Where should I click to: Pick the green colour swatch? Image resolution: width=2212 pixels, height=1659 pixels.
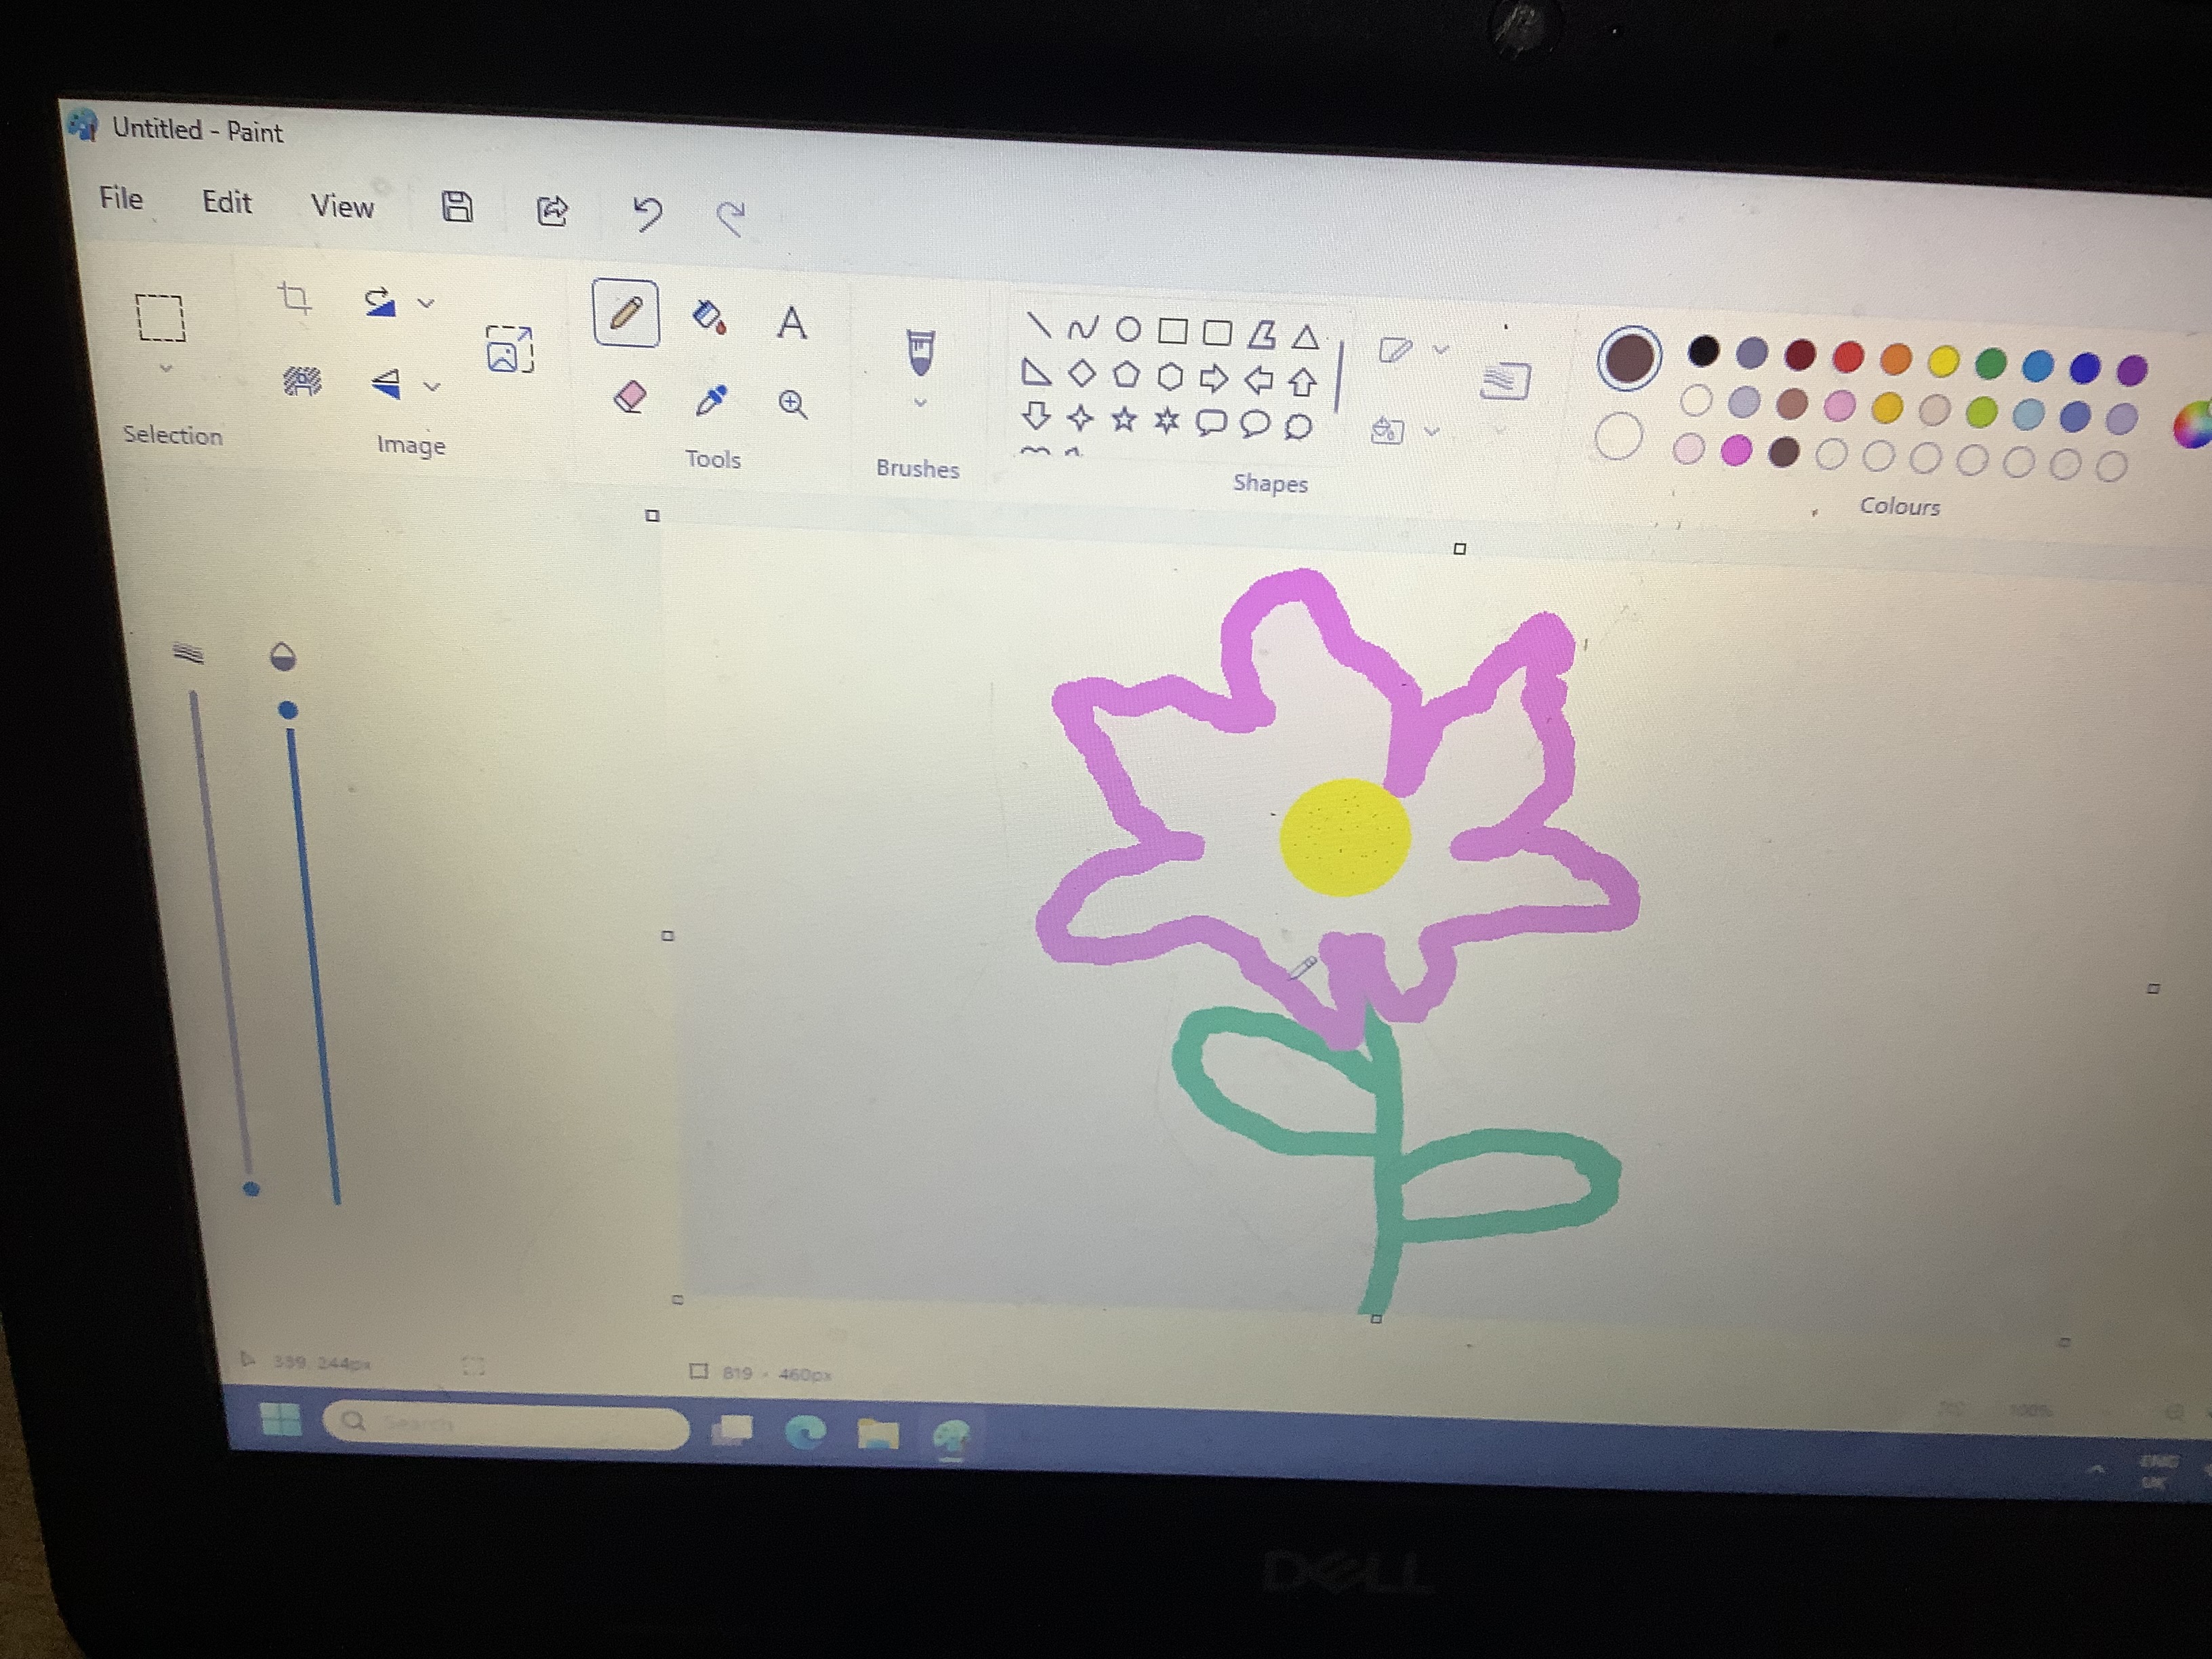(x=1991, y=363)
